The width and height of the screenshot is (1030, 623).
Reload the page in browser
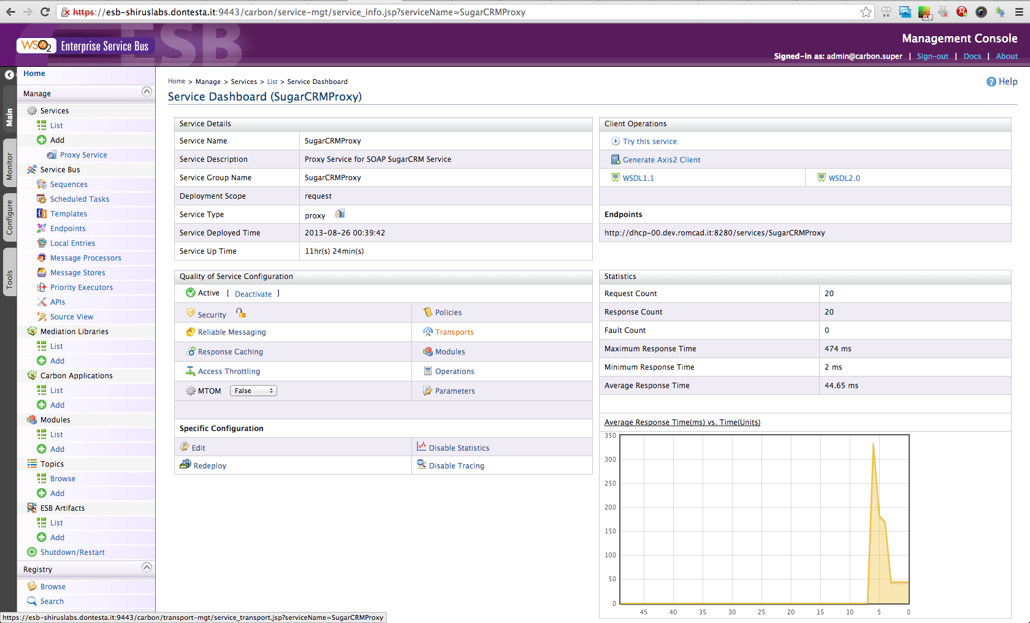(45, 12)
